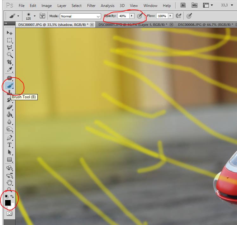Launch Adobe Bridge from the Br icon
The image size is (237, 225).
point(183,5)
